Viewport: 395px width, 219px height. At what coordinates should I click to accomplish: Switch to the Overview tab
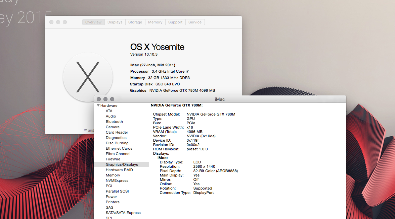click(93, 22)
